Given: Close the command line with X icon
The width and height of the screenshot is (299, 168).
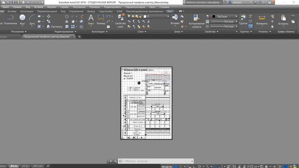Looking at the screenshot, I should coord(111,161).
